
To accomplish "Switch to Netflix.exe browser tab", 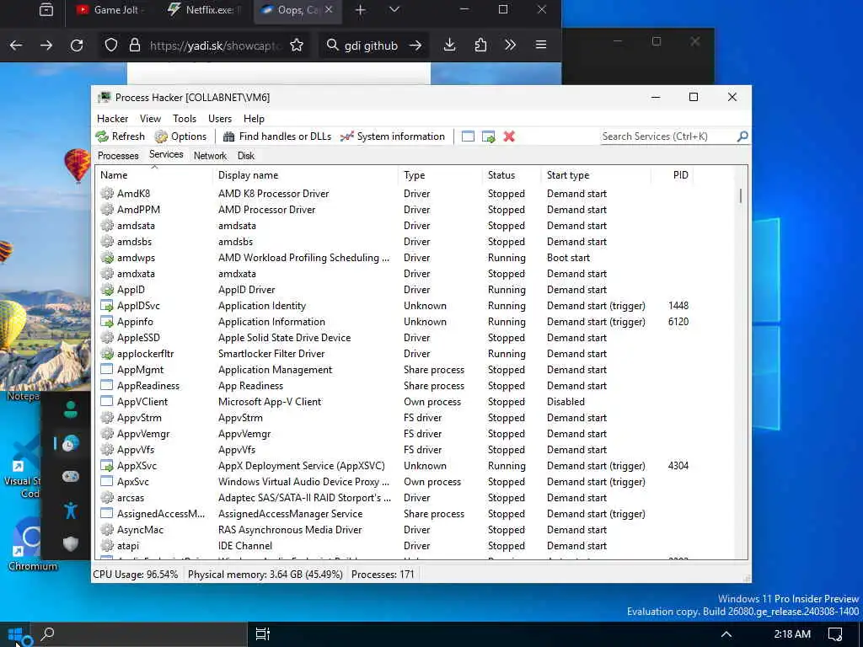I will click(206, 10).
